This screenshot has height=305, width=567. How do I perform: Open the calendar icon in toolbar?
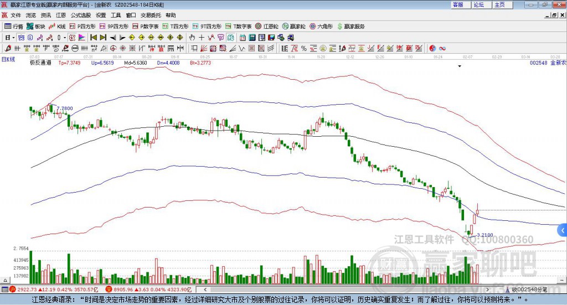point(243,38)
